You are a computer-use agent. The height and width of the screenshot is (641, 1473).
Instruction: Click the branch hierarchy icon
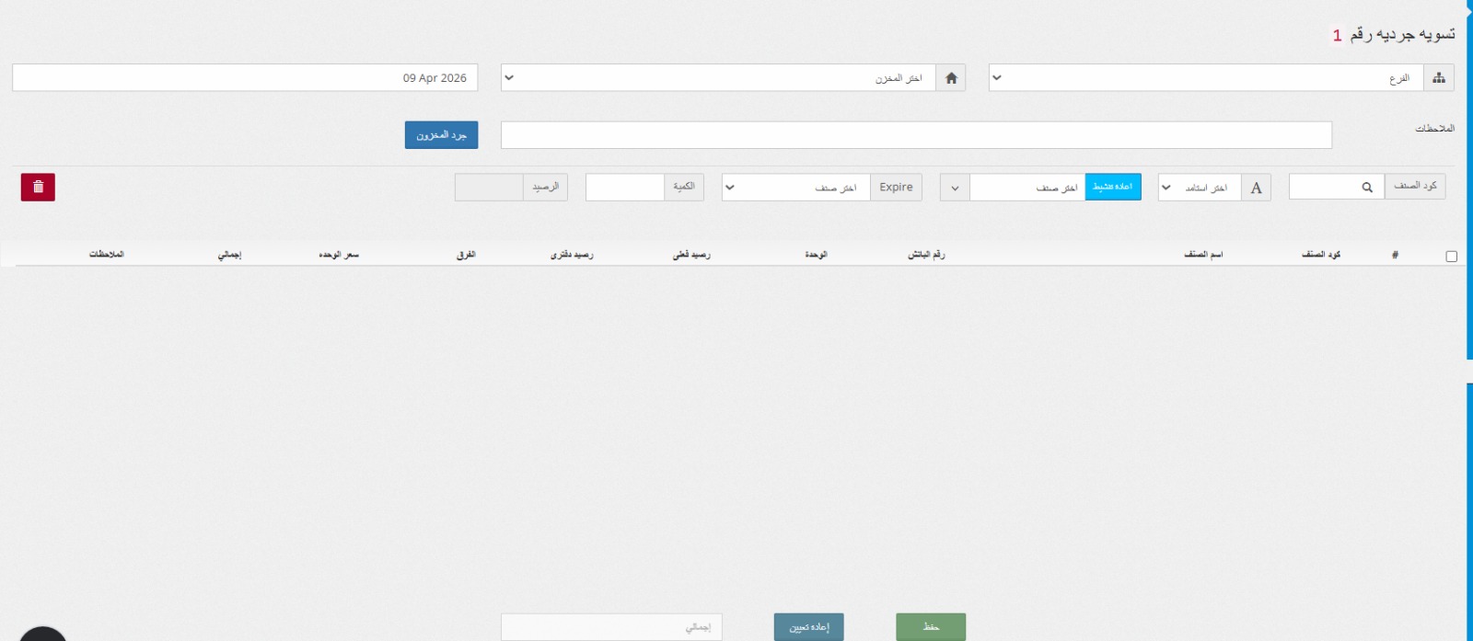point(1439,78)
